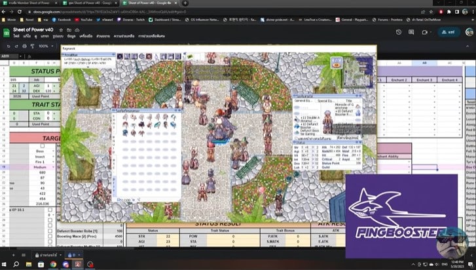Click the browser back arrow
This screenshot has width=476, height=270.
(4, 12)
